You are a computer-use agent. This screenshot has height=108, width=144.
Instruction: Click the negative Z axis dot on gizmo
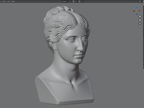pyautogui.click(x=137, y=14)
